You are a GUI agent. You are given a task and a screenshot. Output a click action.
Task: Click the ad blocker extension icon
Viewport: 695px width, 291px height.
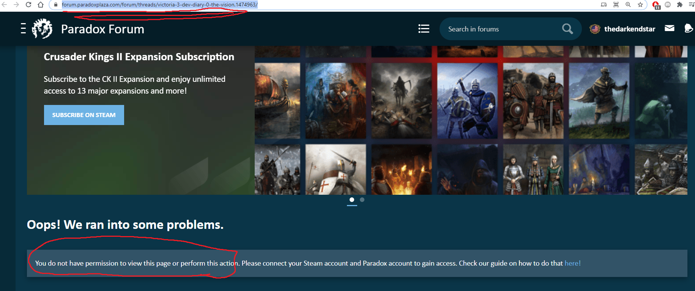[x=656, y=5]
